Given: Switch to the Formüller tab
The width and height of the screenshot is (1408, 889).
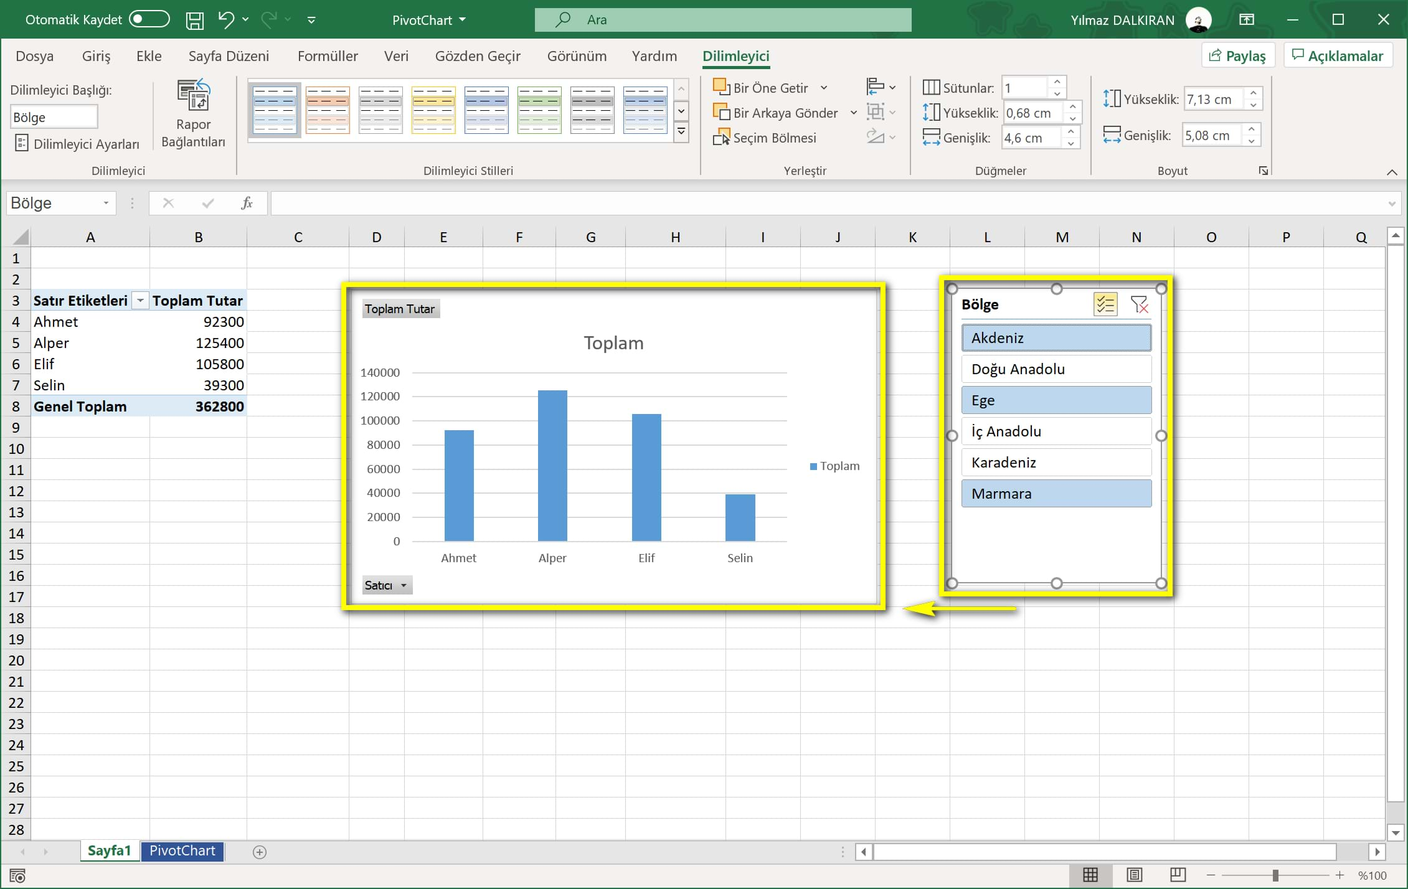Looking at the screenshot, I should [328, 56].
